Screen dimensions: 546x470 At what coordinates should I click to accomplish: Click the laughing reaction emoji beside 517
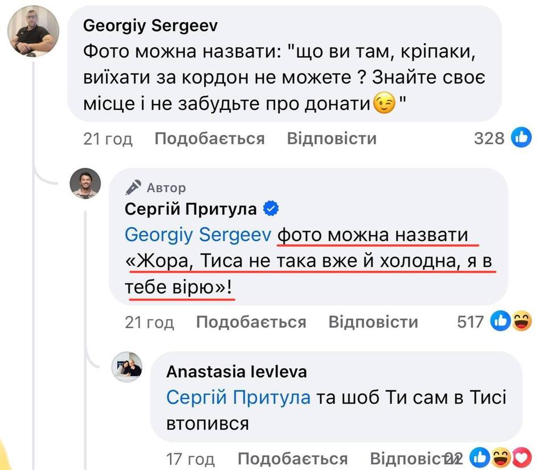pyautogui.click(x=522, y=322)
